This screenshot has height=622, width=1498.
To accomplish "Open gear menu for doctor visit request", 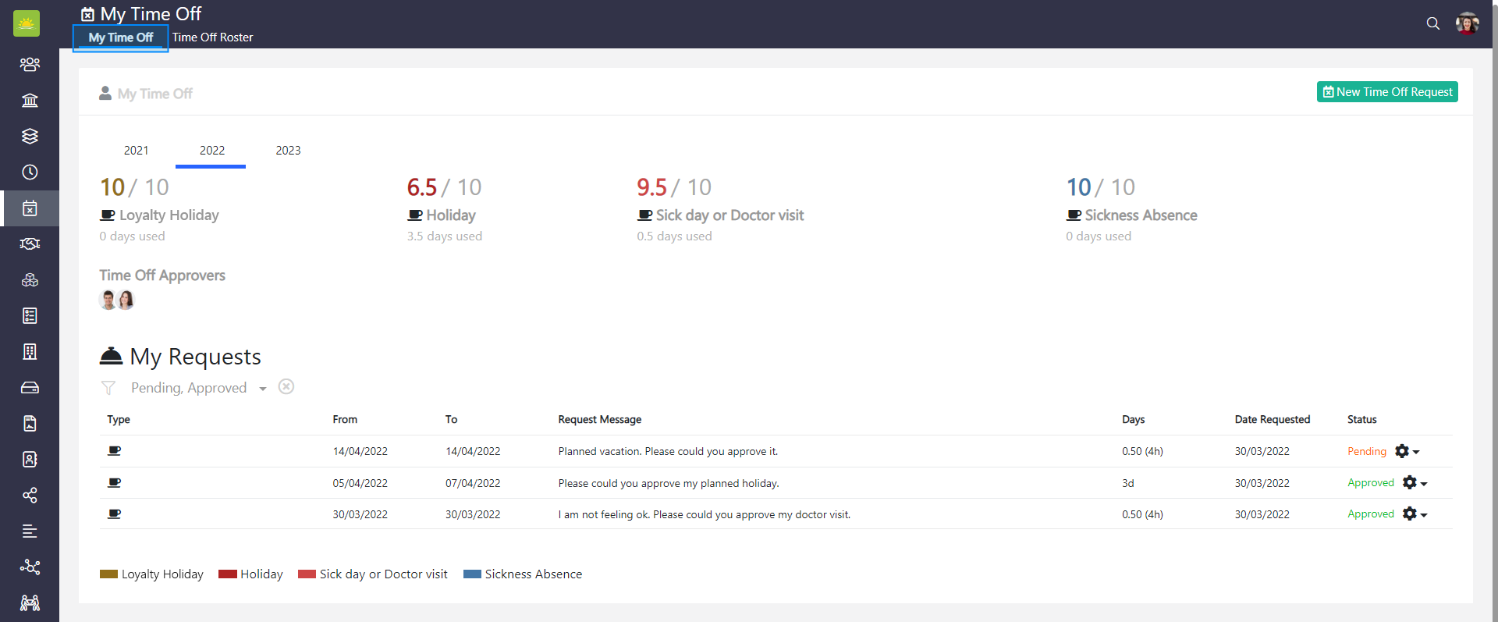I will pos(1414,514).
